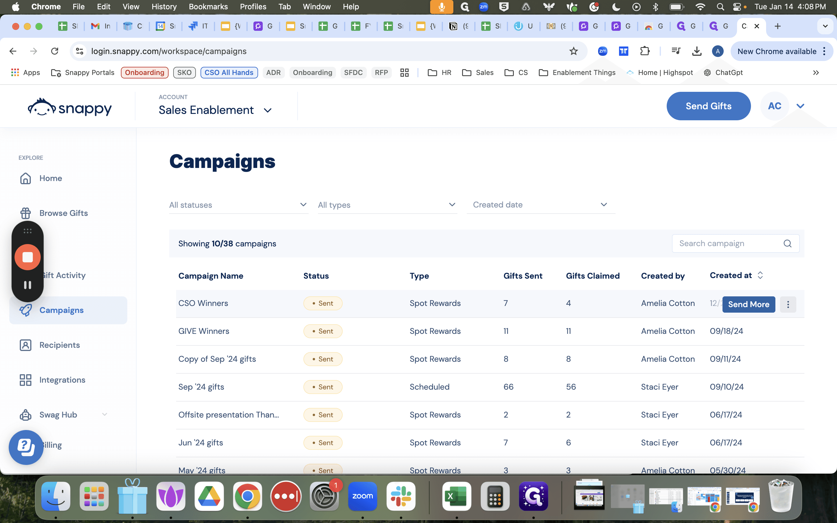
Task: Open Sep '24 gifts campaign
Action: click(x=201, y=387)
